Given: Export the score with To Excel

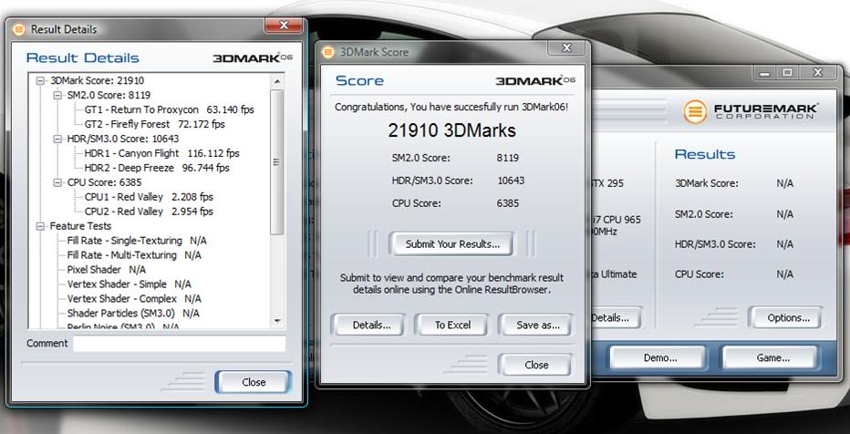Looking at the screenshot, I should (x=451, y=325).
